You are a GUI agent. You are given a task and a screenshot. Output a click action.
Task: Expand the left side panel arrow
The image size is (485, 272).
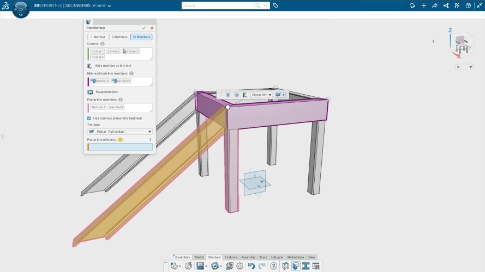click(3, 137)
